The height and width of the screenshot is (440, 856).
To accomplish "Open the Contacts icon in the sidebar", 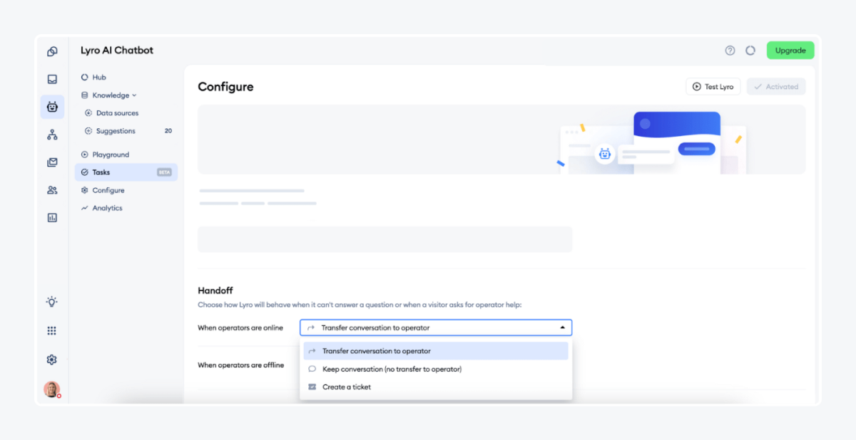I will (x=51, y=190).
